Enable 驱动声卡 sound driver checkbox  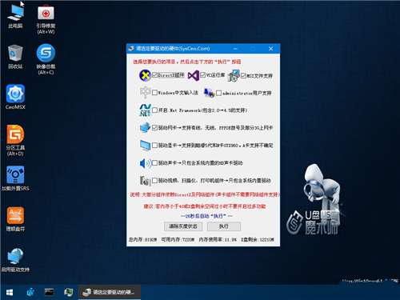154,162
